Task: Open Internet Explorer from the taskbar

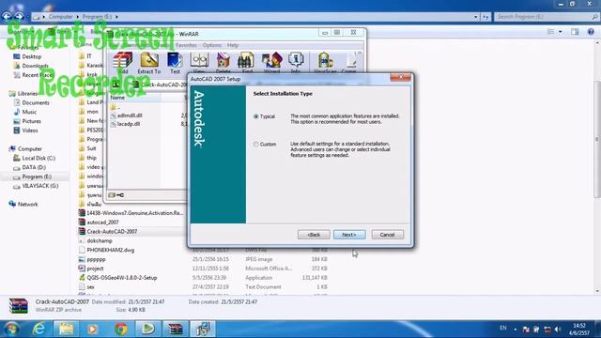Action: 39,329
